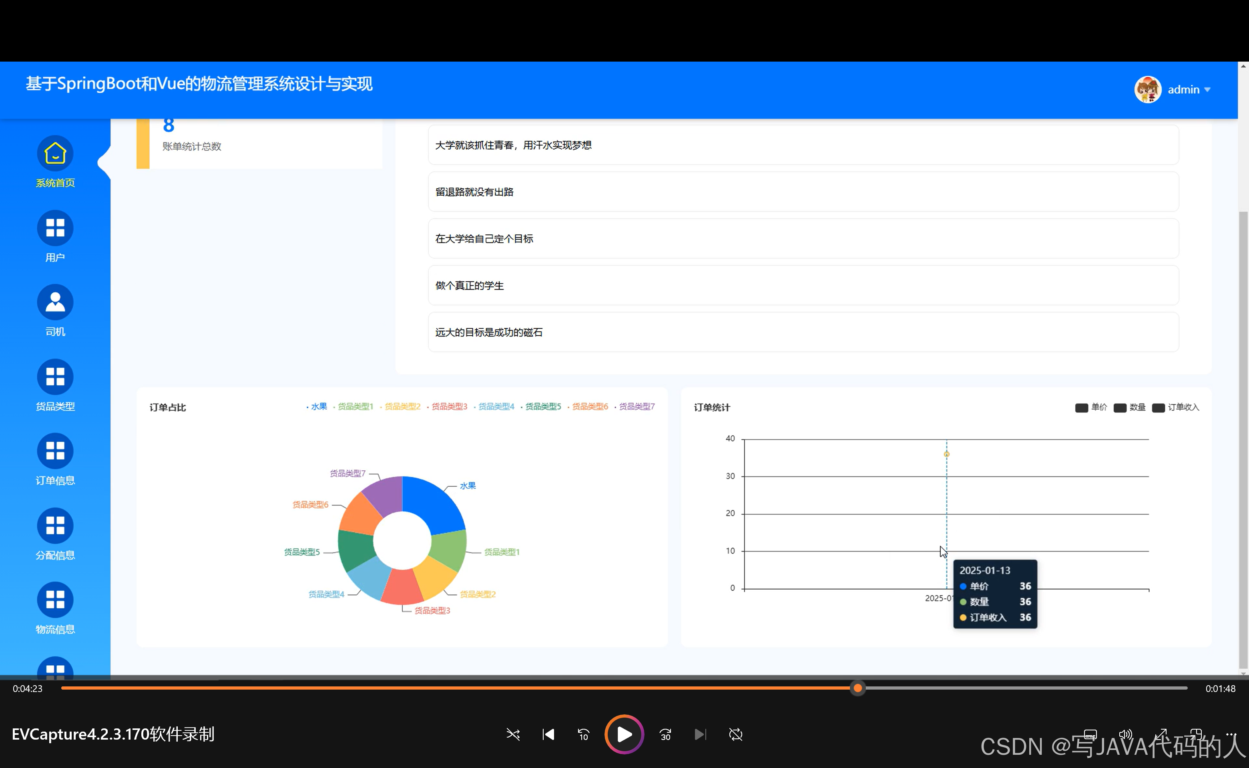This screenshot has height=768, width=1249.
Task: Click the video progress slider handle
Action: point(857,688)
